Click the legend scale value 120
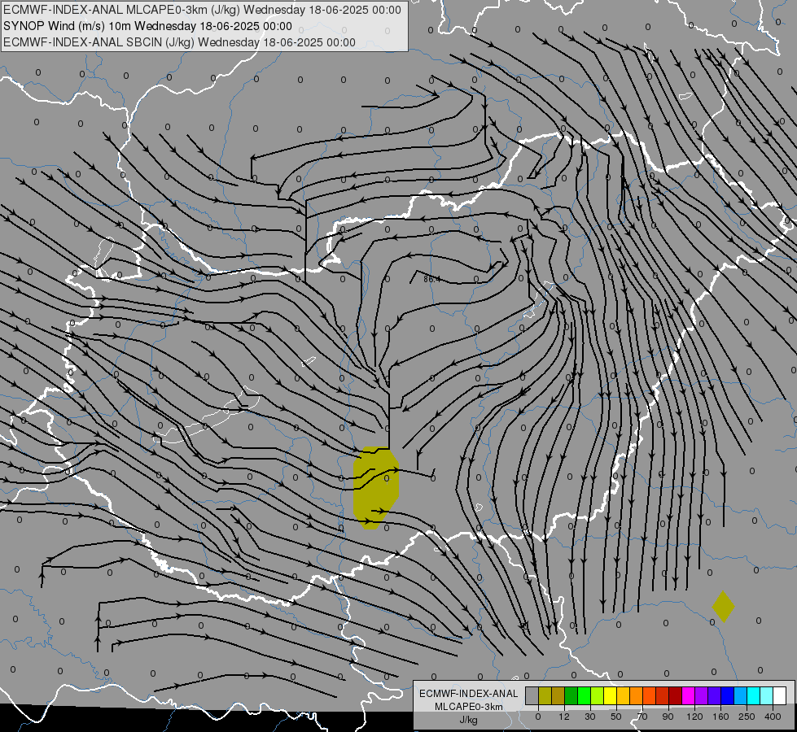 694,717
